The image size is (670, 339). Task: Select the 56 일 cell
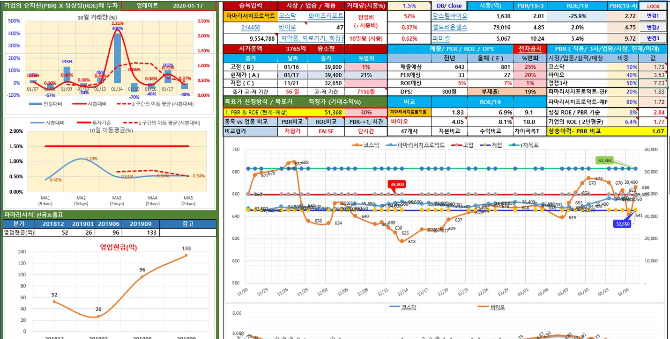point(292,92)
